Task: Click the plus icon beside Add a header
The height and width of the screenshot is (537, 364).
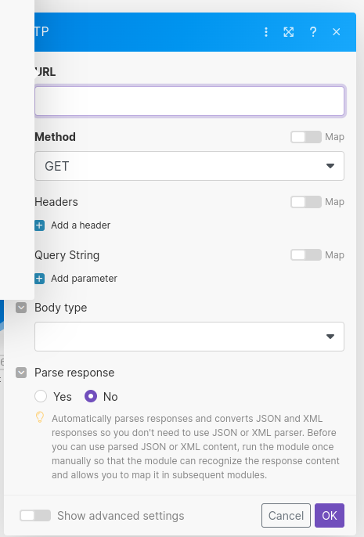Action: 39,225
